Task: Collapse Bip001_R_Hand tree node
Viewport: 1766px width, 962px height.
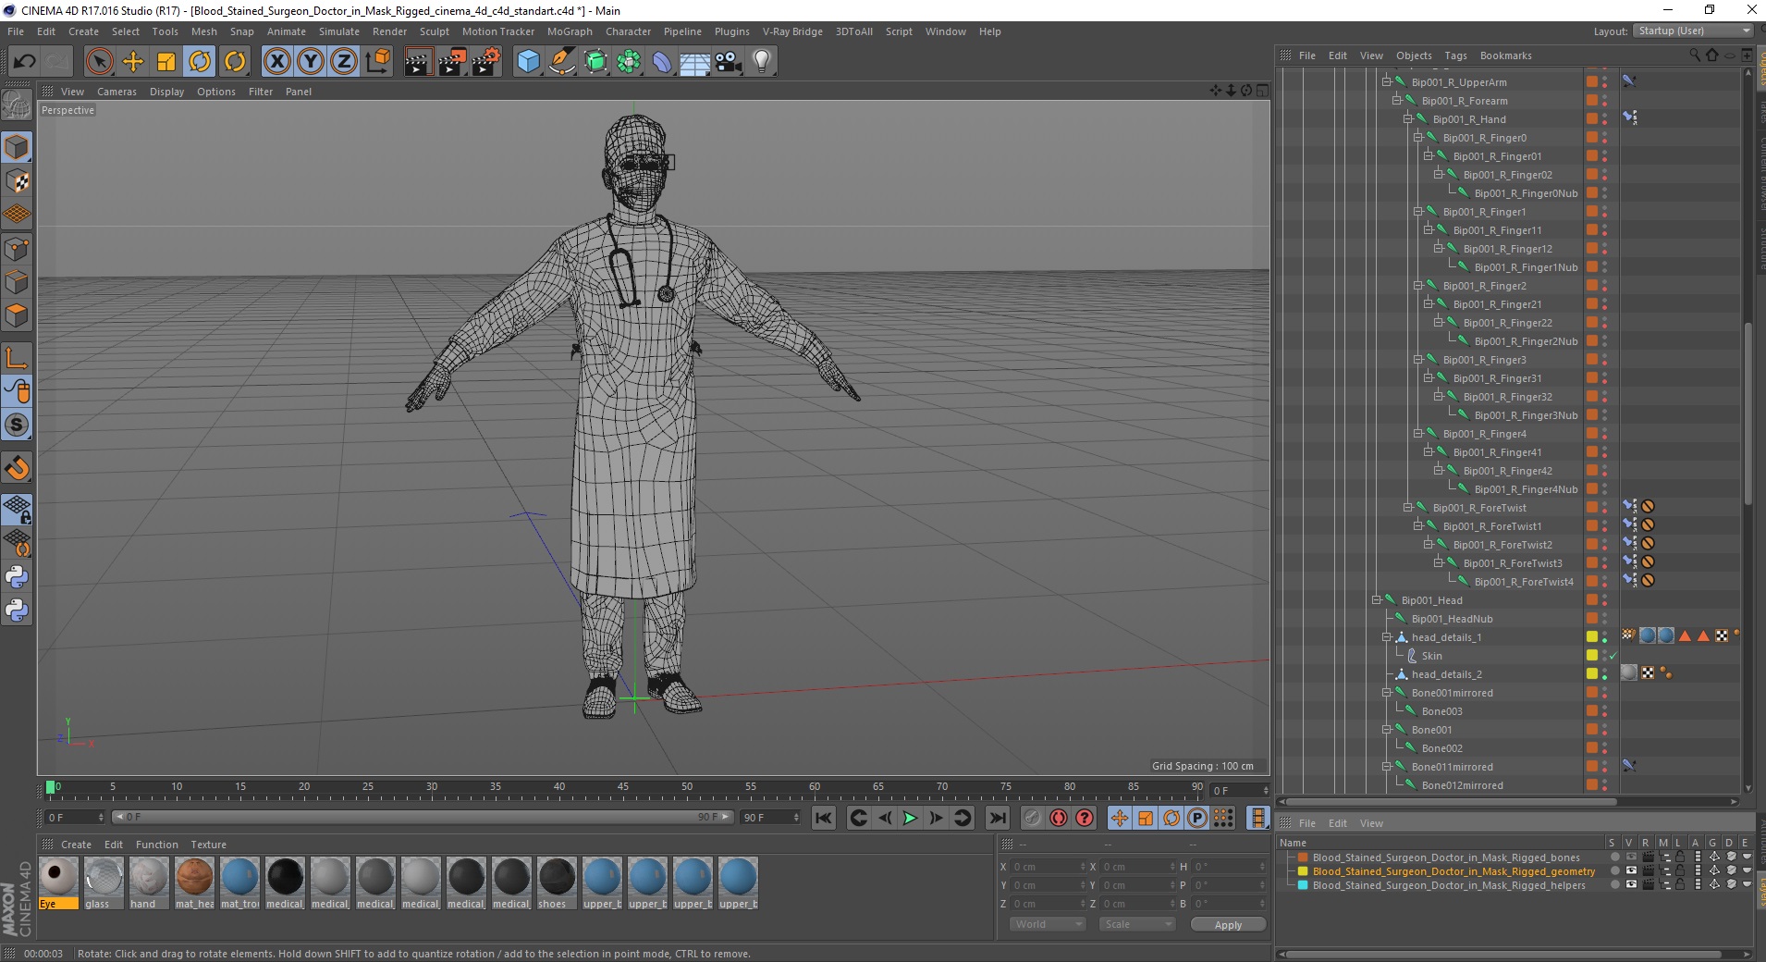Action: (1407, 119)
